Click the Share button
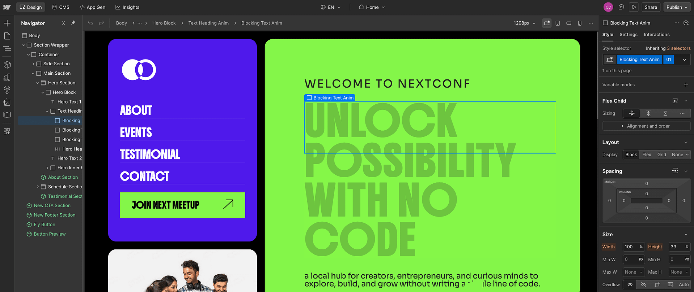The width and height of the screenshot is (694, 292). 651,7
